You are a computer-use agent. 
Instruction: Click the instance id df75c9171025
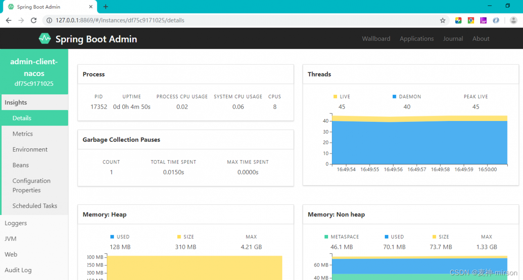pyautogui.click(x=34, y=83)
